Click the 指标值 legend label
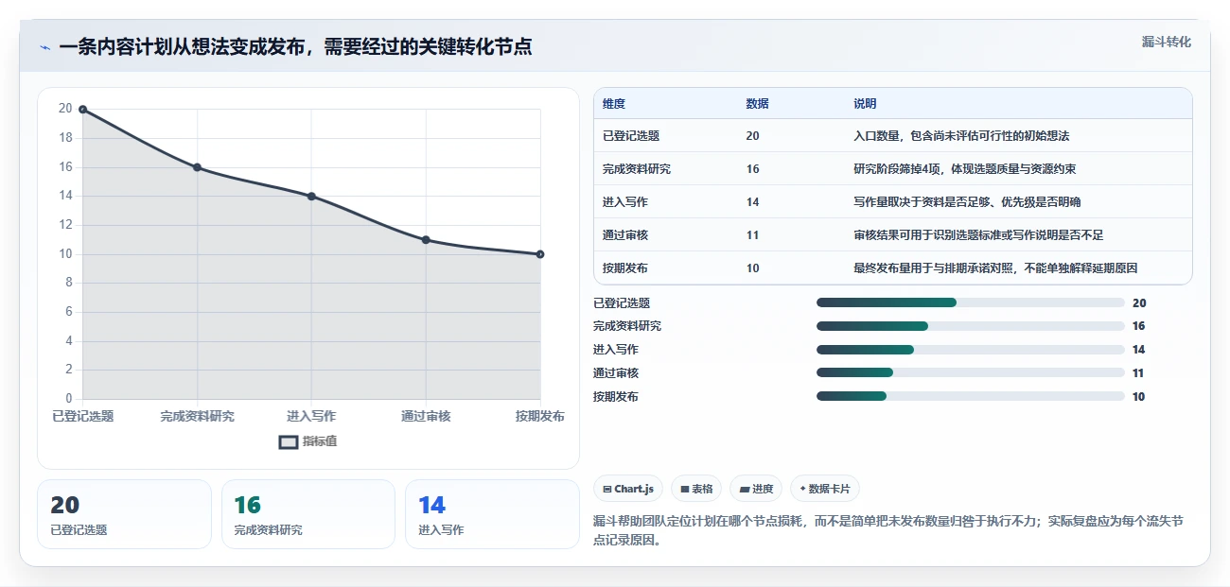 pos(320,441)
